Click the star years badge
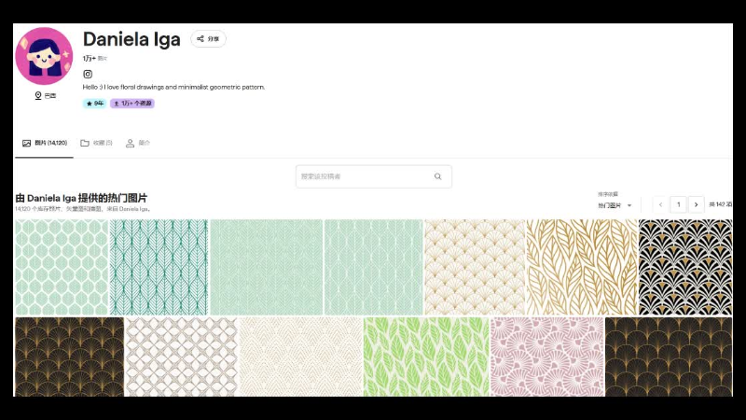Image resolution: width=746 pixels, height=420 pixels. (x=94, y=104)
